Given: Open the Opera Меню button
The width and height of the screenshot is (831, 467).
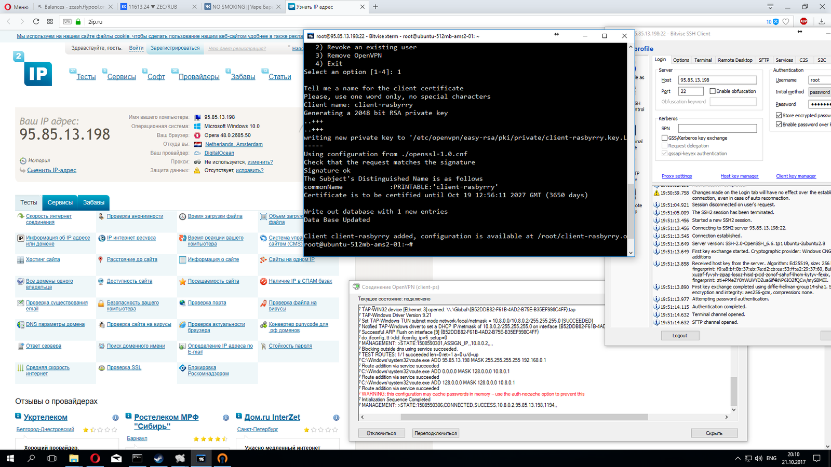Looking at the screenshot, I should click(16, 7).
